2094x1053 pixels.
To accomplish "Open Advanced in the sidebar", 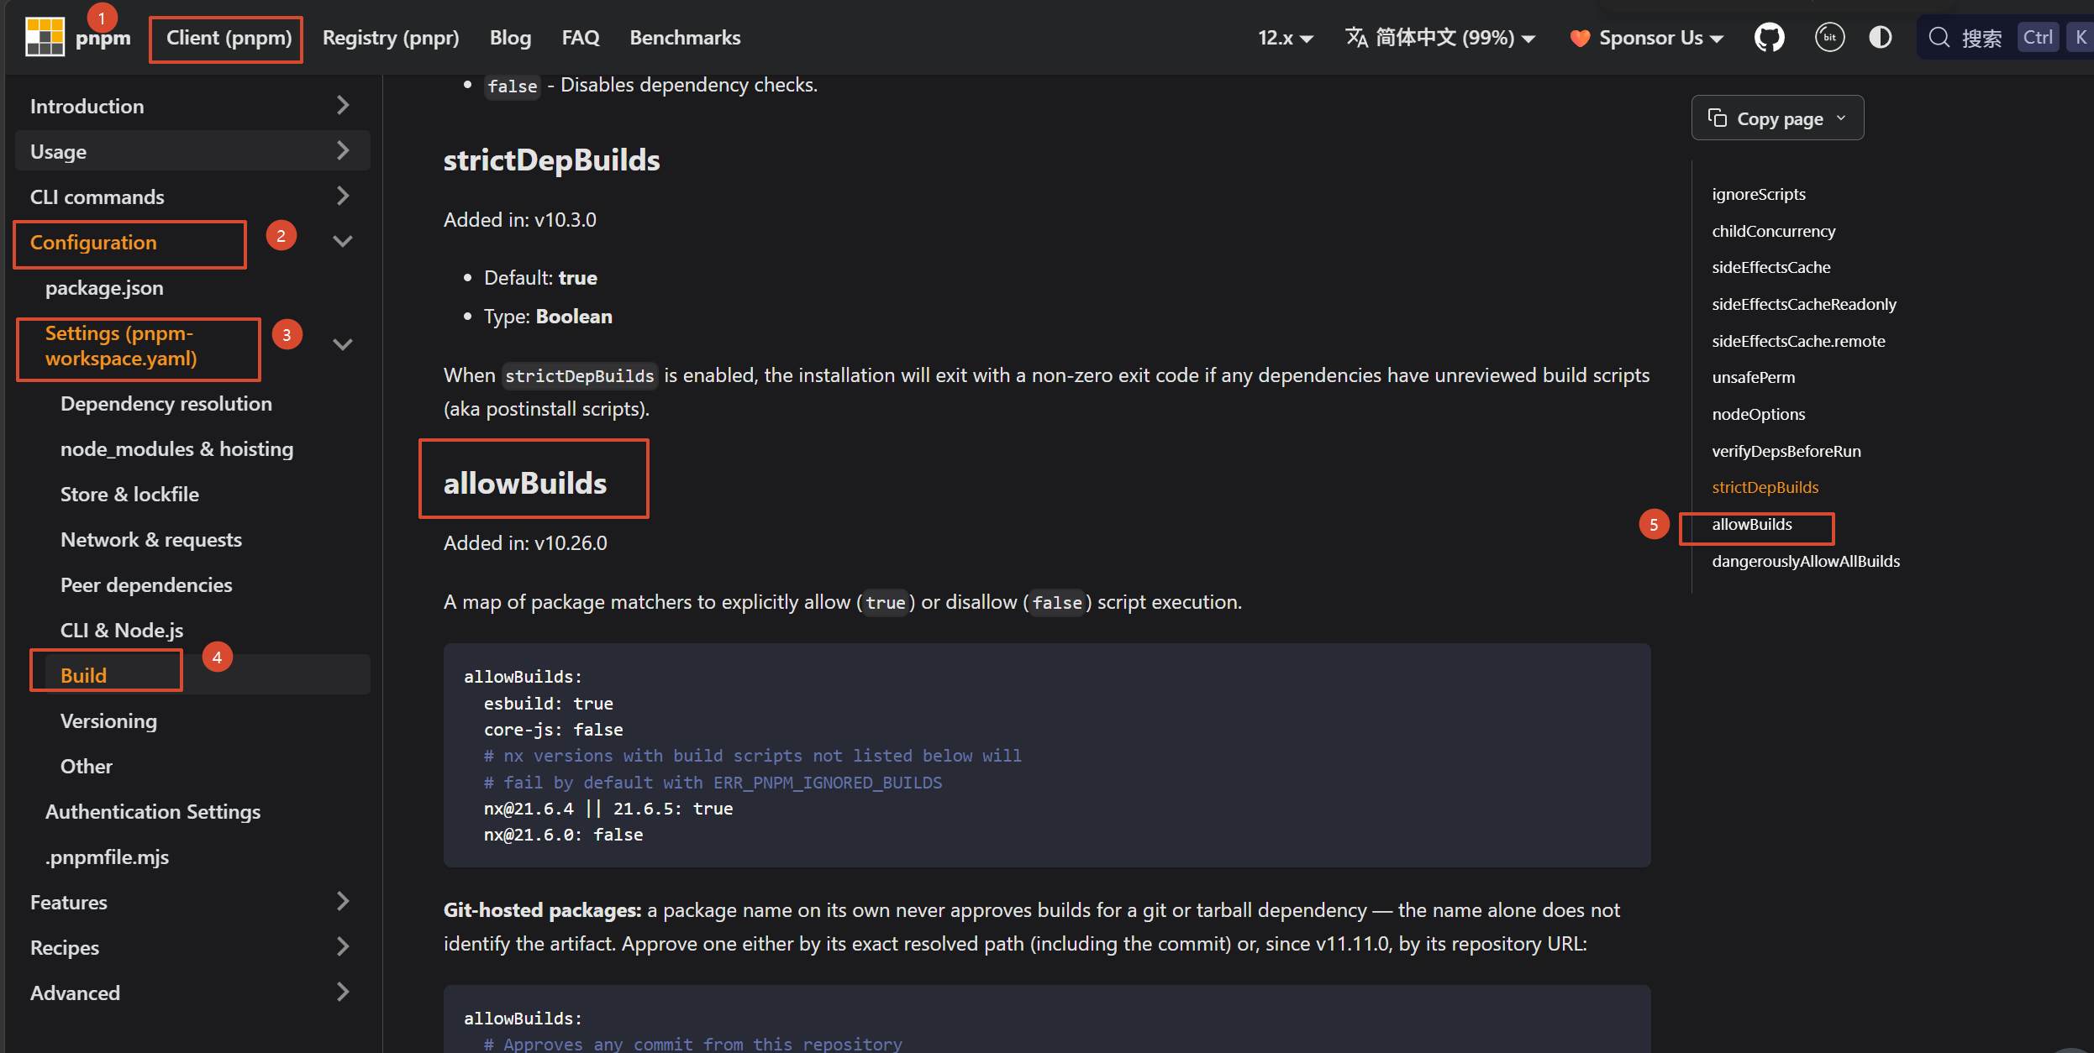I will [x=75, y=993].
